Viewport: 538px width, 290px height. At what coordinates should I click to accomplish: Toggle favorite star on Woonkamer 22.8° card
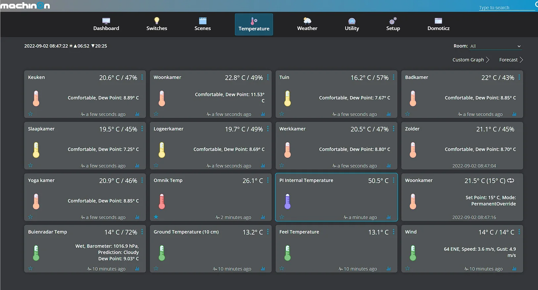(x=156, y=114)
